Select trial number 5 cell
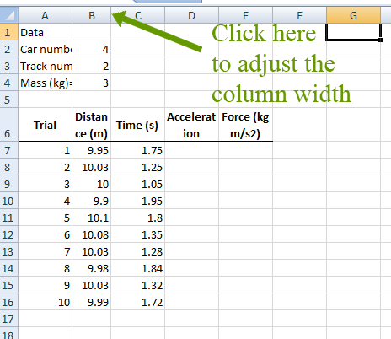This screenshot has height=339, width=391. 46,218
